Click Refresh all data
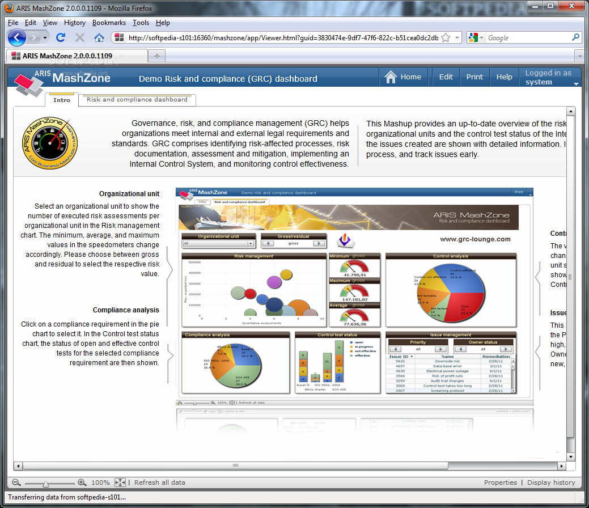The width and height of the screenshot is (589, 508). coord(160,482)
